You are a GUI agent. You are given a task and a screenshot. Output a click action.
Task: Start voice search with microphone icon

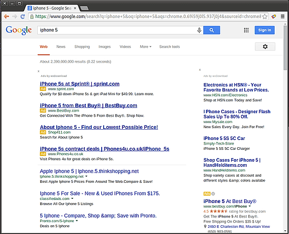click(199, 30)
